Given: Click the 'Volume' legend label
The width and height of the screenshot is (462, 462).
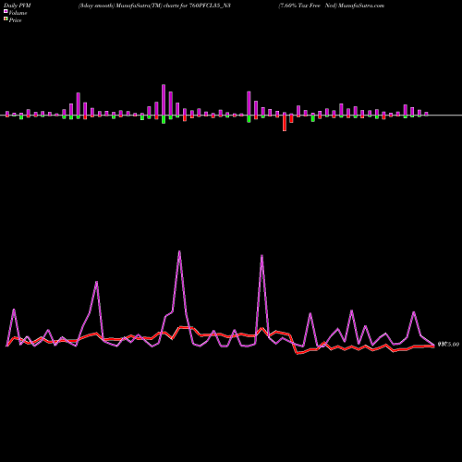Looking at the screenshot, I should pyautogui.click(x=18, y=13).
